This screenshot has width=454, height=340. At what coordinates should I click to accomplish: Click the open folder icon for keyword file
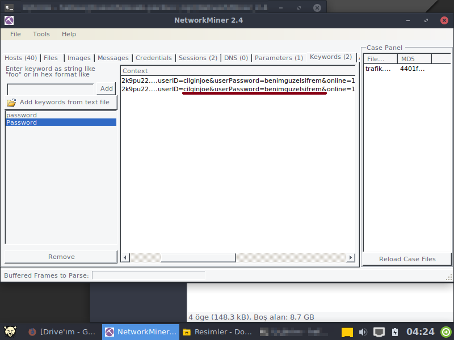[x=11, y=103]
